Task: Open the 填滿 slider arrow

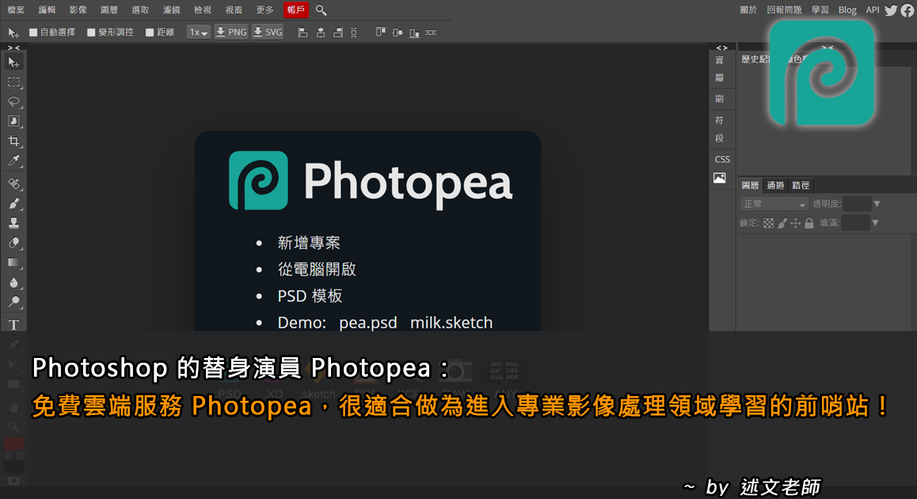Action: 876,223
